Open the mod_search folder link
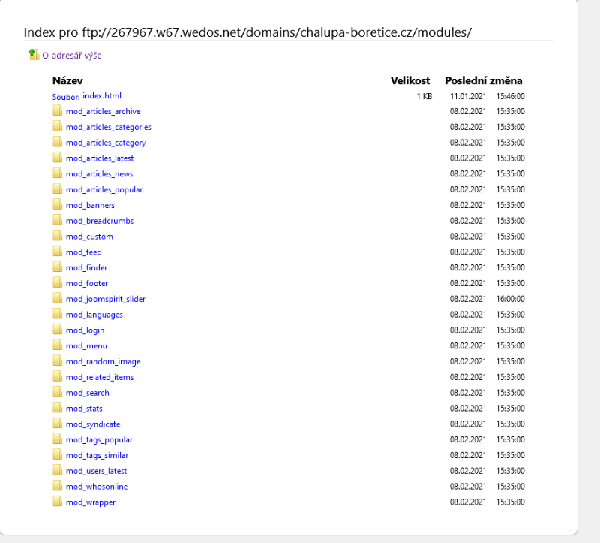 (x=88, y=393)
